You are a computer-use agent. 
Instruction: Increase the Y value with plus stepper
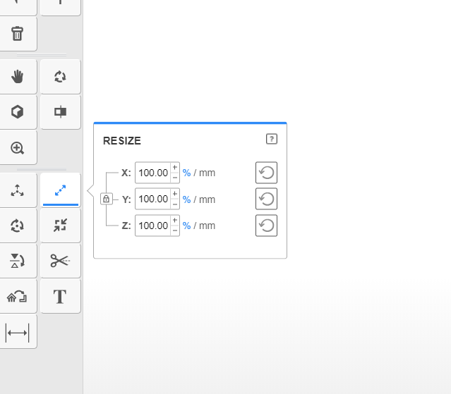tap(175, 194)
